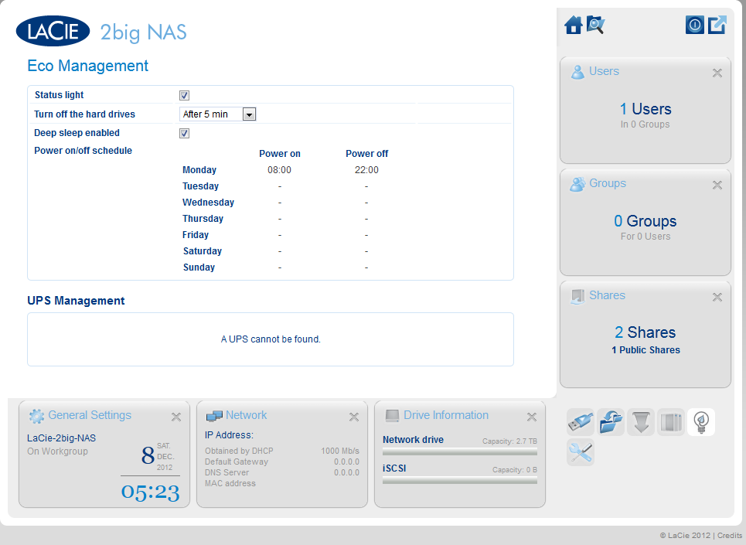Toggle the Deep sleep enabled checkbox
746x545 pixels.
(184, 133)
